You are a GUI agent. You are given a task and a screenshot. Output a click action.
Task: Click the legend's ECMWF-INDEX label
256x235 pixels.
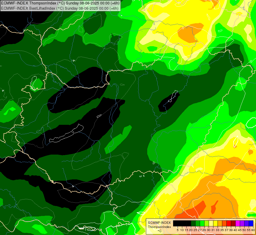click(x=159, y=223)
